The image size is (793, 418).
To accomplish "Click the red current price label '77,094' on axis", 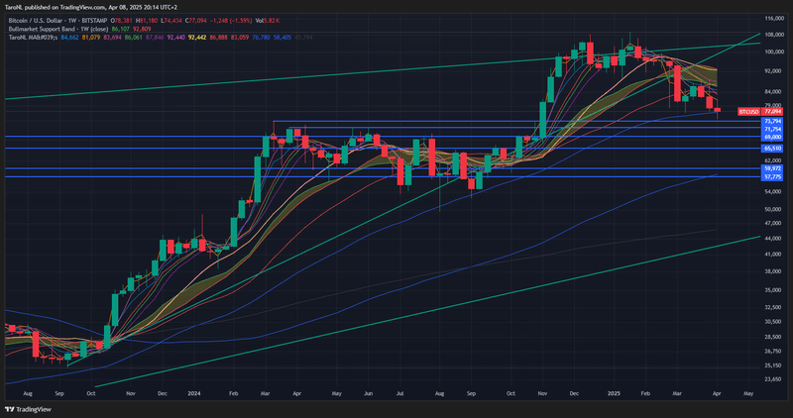I will click(x=772, y=112).
